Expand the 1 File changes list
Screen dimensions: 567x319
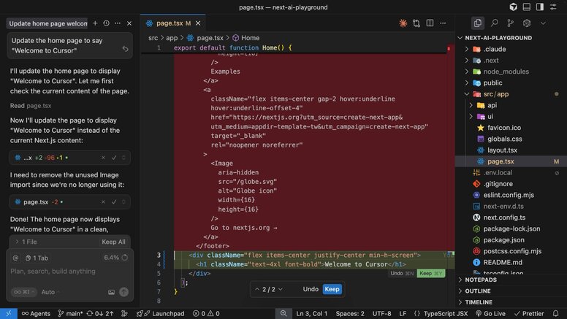pos(26,242)
